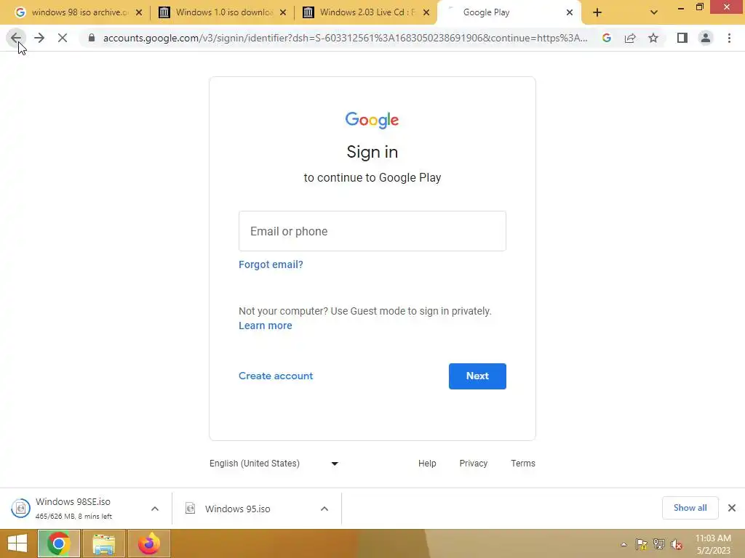Close the windows 98 iso archive tab
This screenshot has height=558, width=745.
[139, 13]
